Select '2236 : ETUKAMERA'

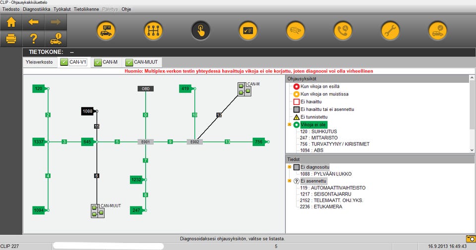(x=321, y=206)
